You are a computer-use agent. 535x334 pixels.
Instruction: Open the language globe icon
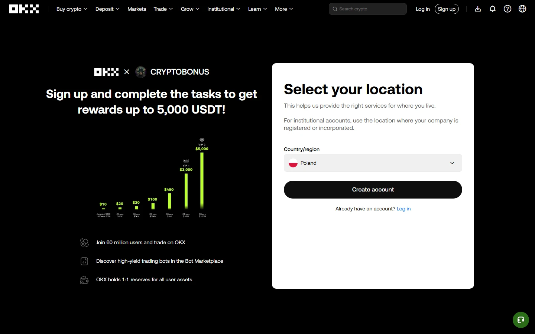click(522, 9)
